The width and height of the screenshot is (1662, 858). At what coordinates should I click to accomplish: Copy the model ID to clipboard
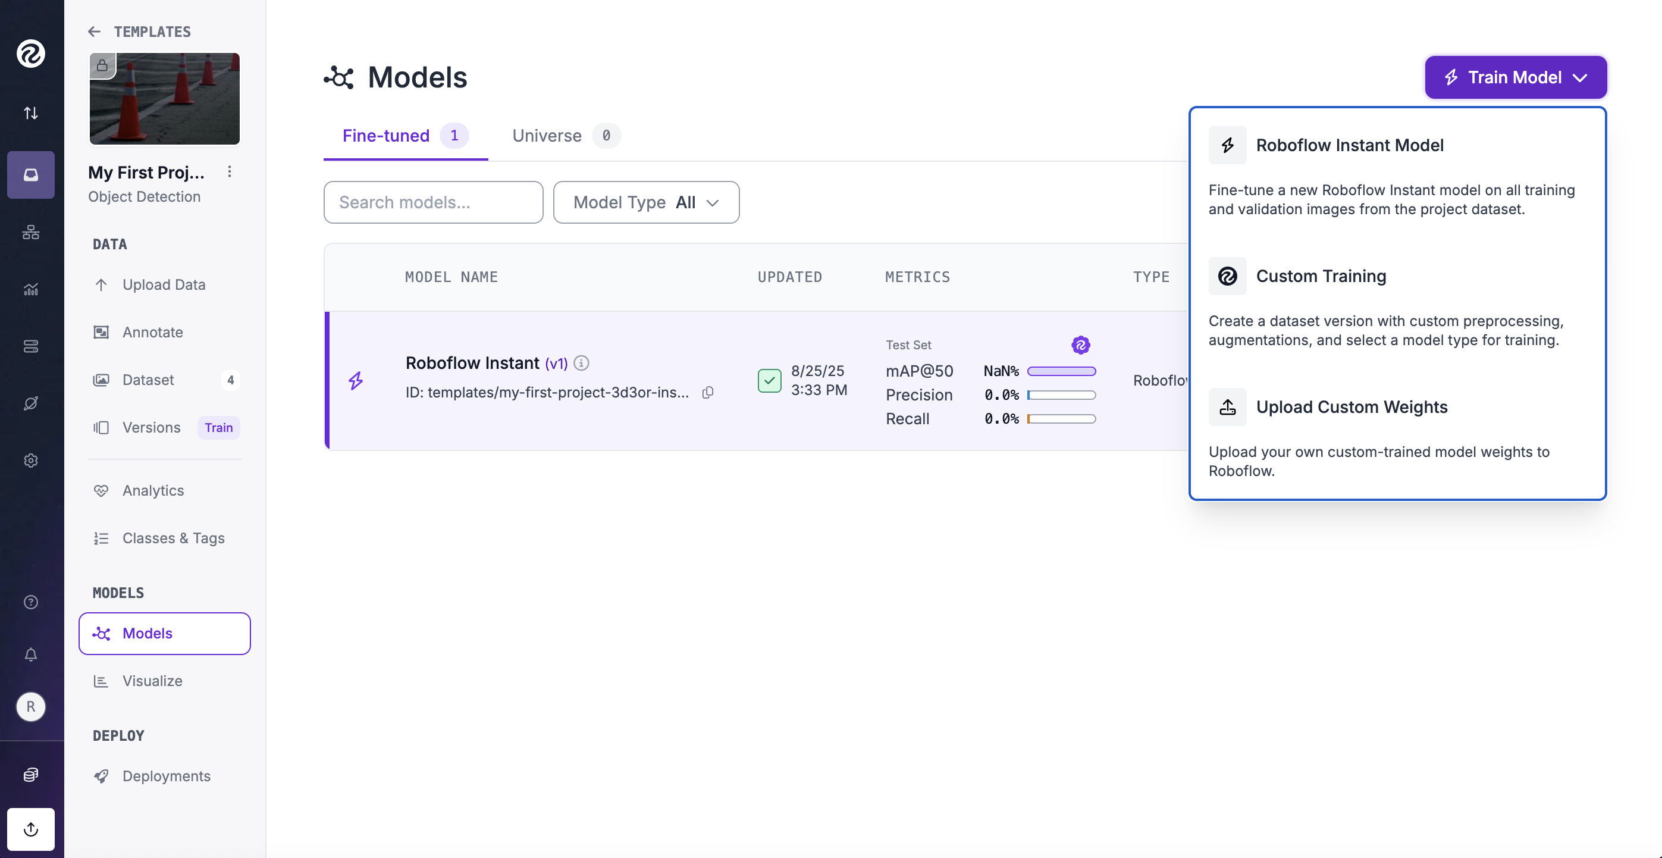click(708, 393)
